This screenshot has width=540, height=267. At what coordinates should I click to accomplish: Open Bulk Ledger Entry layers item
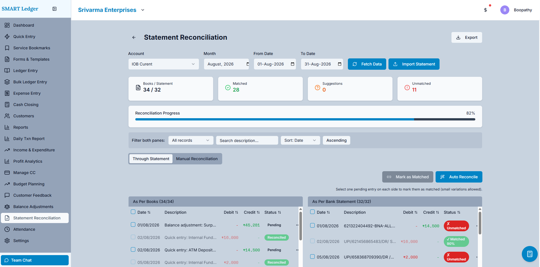pyautogui.click(x=35, y=82)
